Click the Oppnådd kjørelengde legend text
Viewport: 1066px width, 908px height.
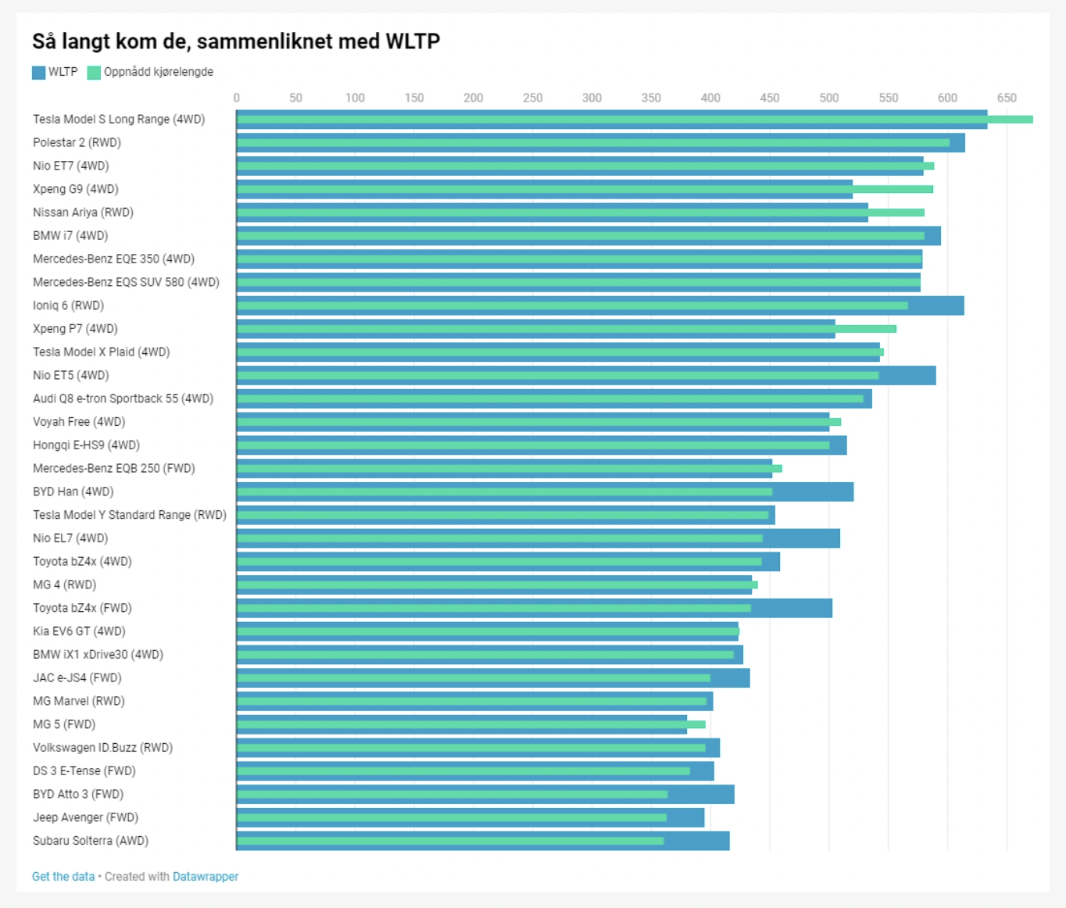(x=159, y=72)
